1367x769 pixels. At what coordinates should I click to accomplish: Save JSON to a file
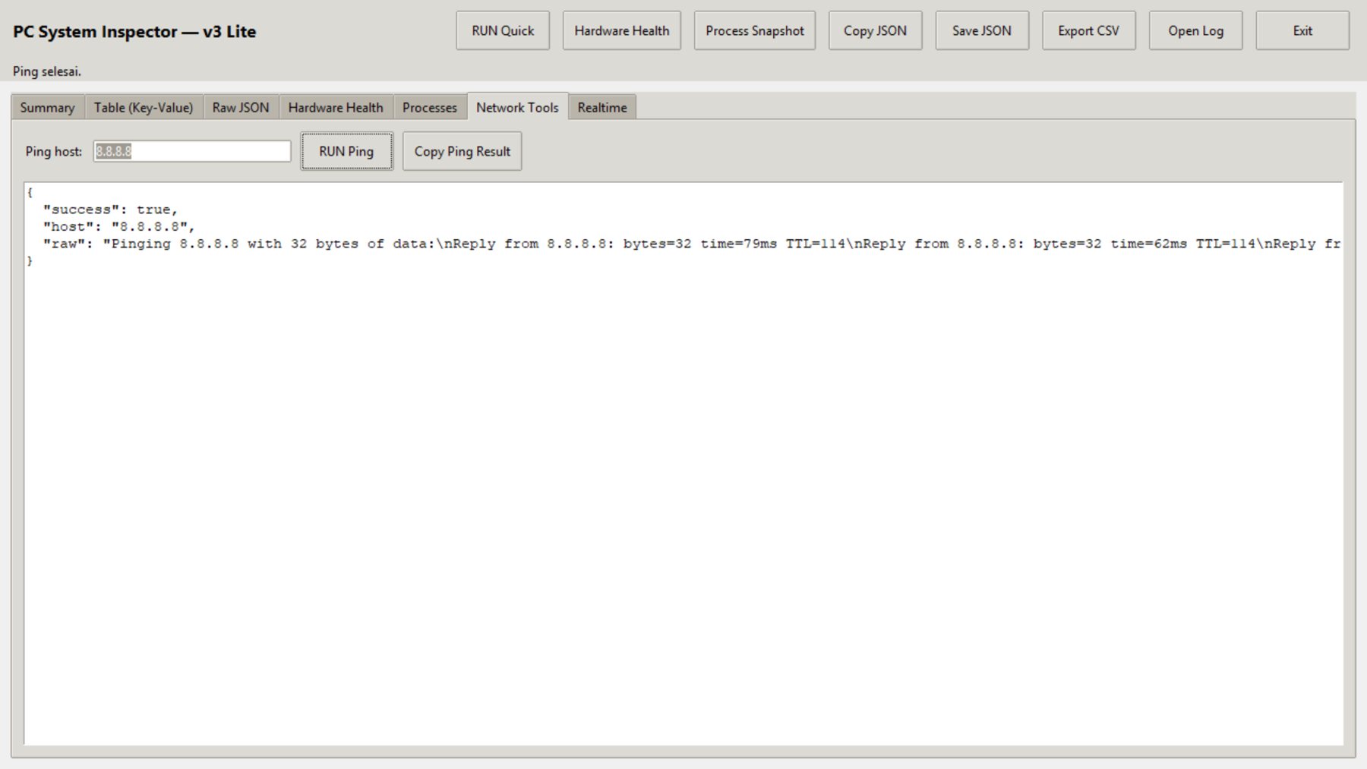981,30
